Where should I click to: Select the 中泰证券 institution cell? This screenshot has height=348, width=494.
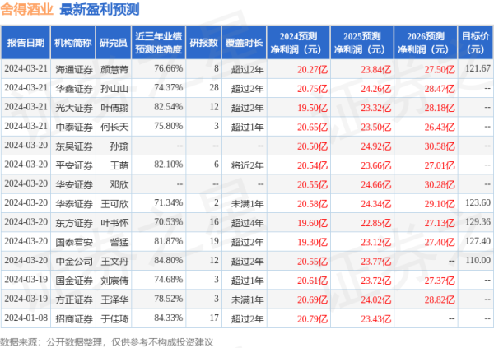point(74,127)
